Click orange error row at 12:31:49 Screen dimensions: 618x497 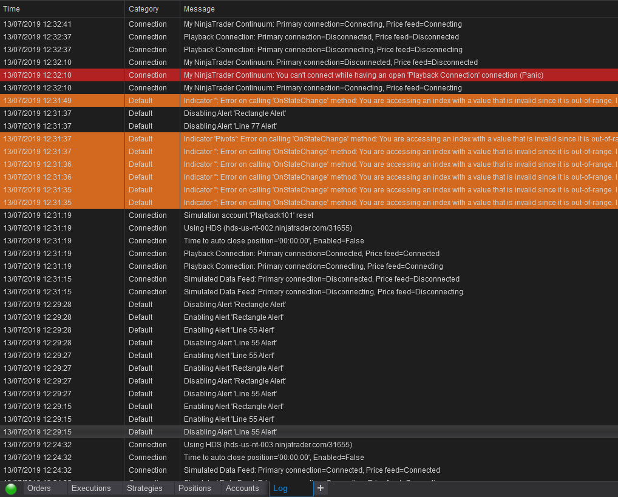point(309,101)
